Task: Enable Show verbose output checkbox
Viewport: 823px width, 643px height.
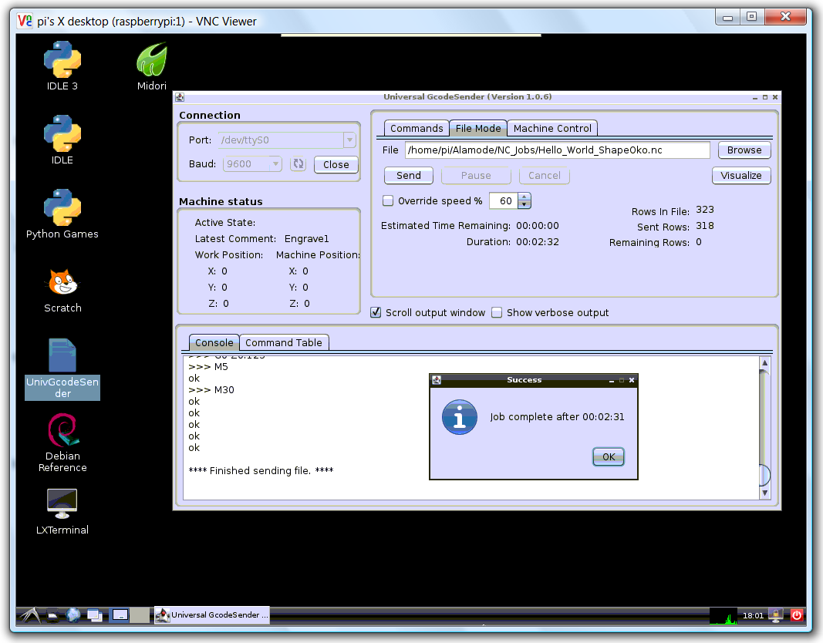Action: click(497, 313)
